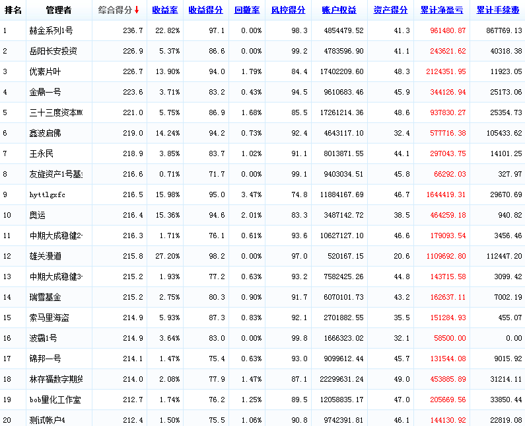Image resolution: width=525 pixels, height=426 pixels.
Task: Click the 雄关漫道 manager name
Action: click(x=46, y=257)
